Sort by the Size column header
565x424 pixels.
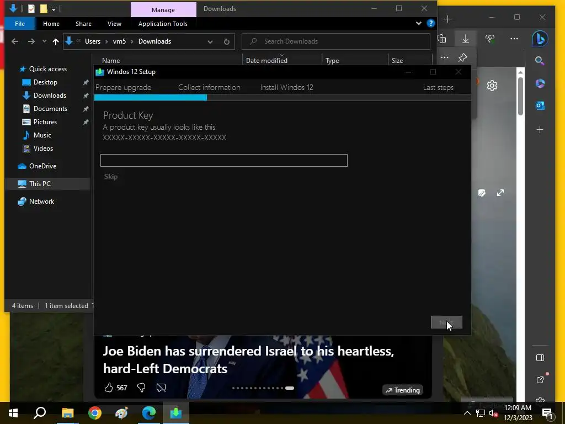coord(397,61)
